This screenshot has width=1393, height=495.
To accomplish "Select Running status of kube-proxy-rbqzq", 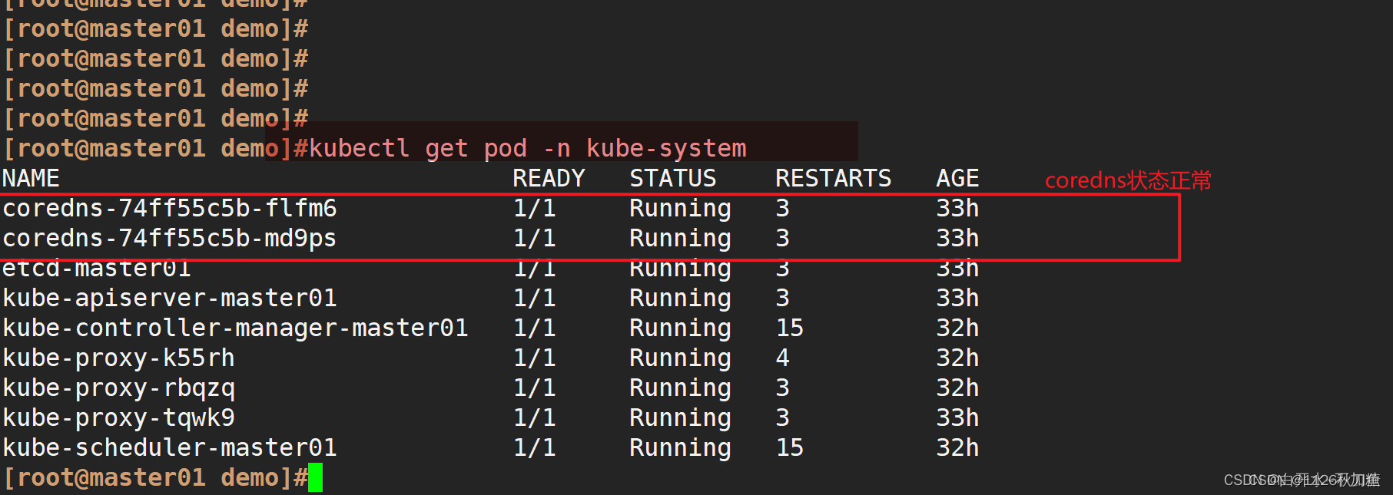I will click(680, 388).
